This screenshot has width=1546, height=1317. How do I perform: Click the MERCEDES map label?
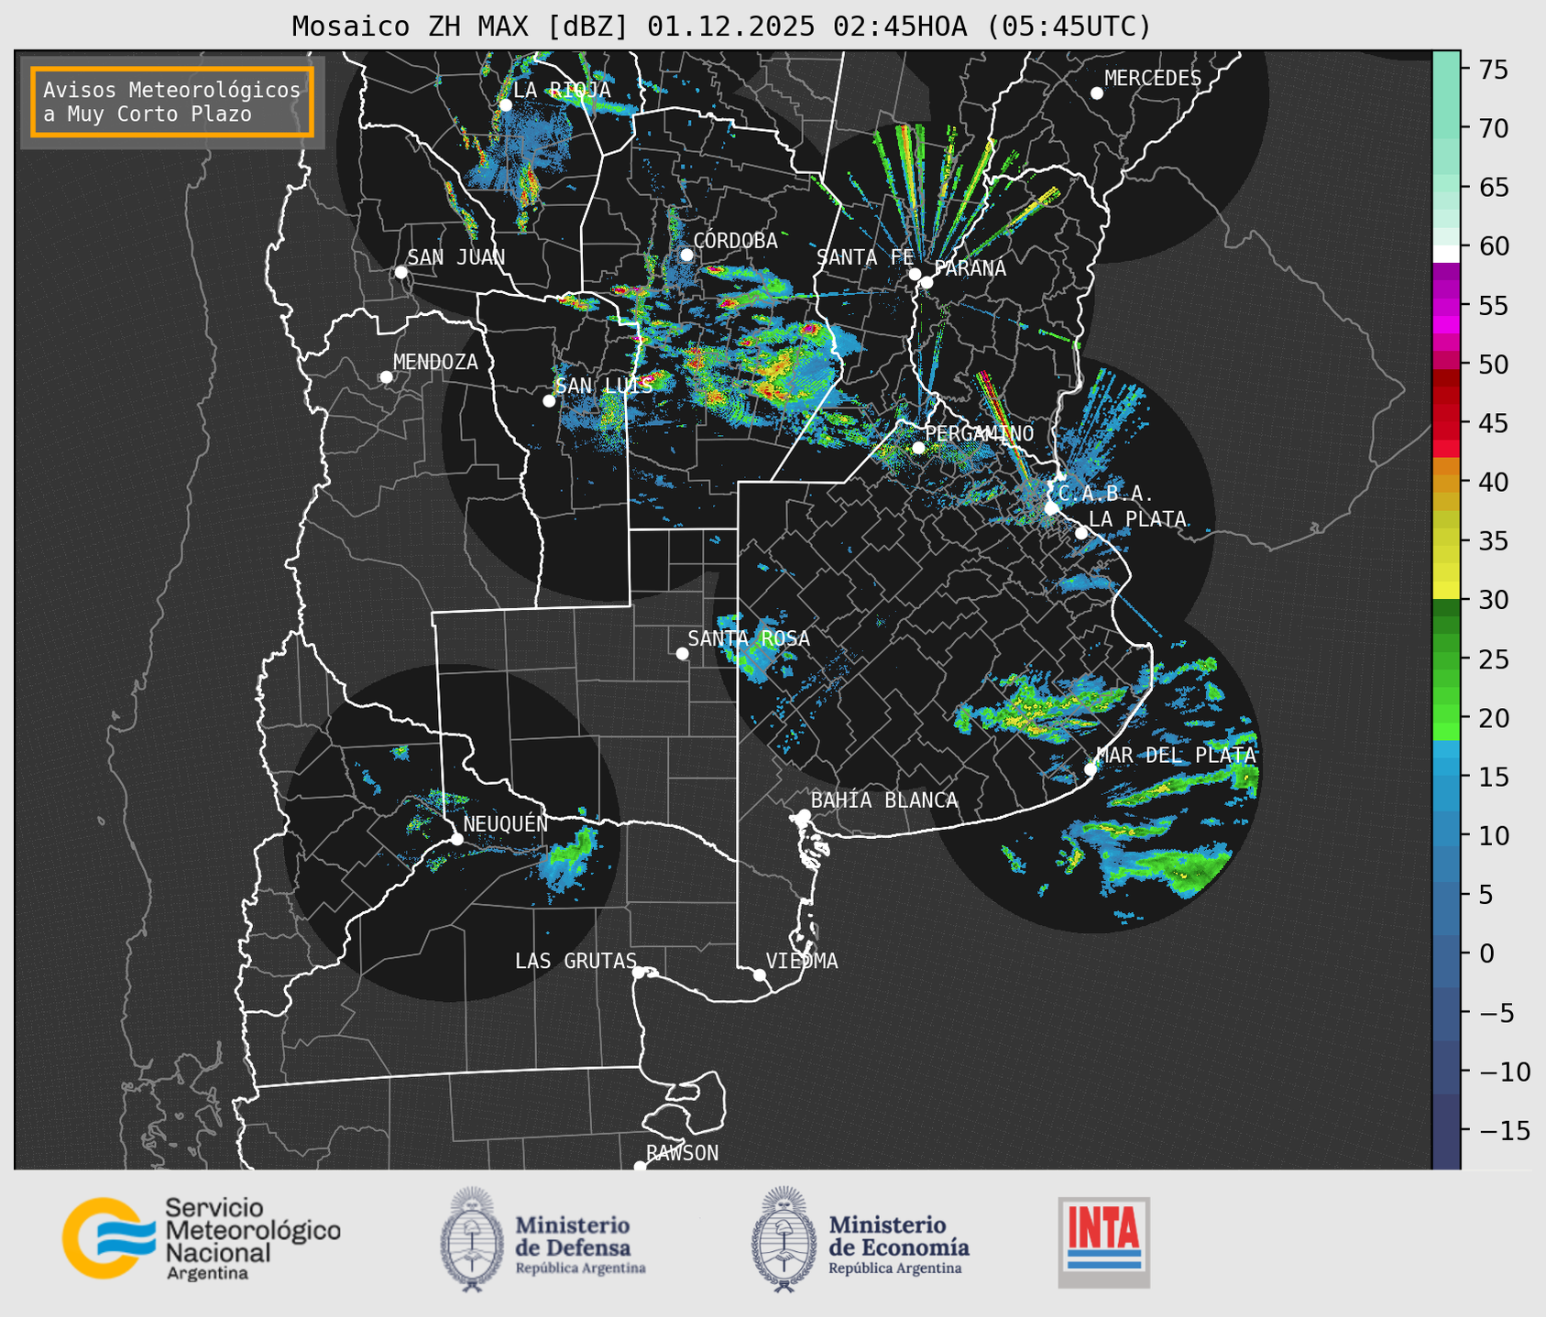(x=1153, y=79)
